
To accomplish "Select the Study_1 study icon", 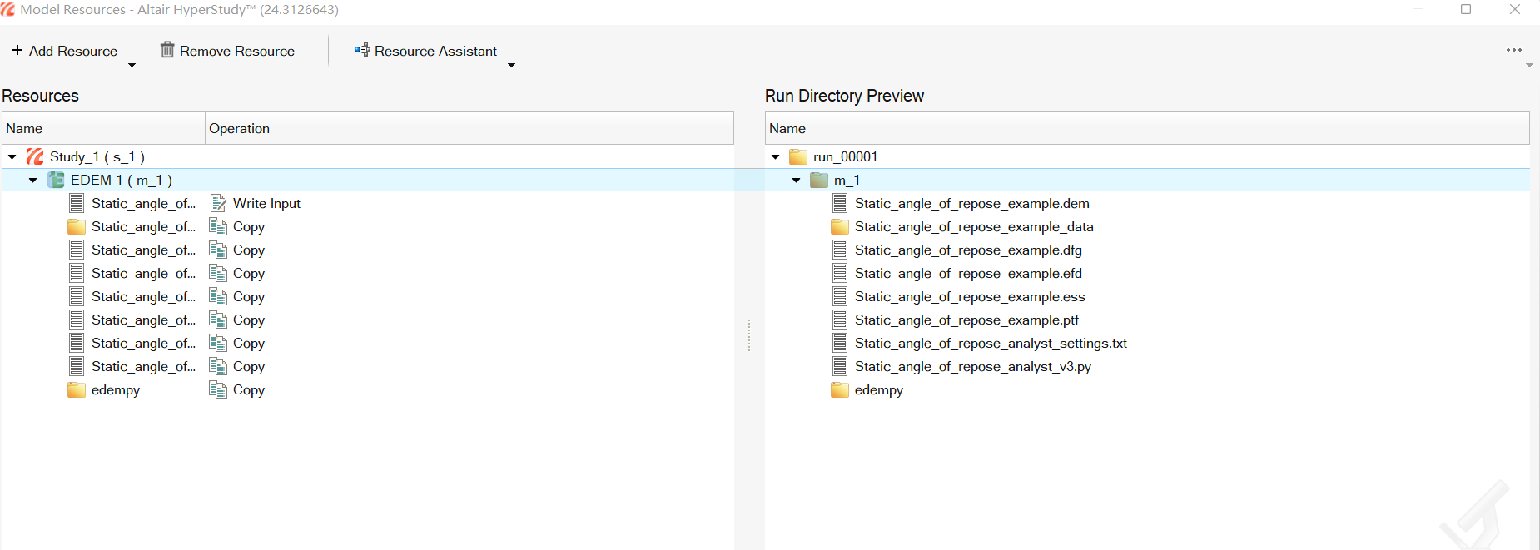I will [35, 156].
